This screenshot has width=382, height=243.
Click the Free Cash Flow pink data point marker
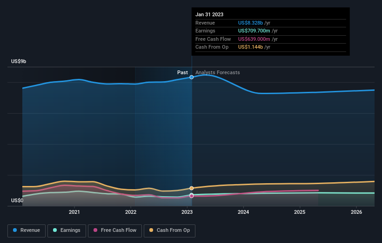click(x=192, y=196)
